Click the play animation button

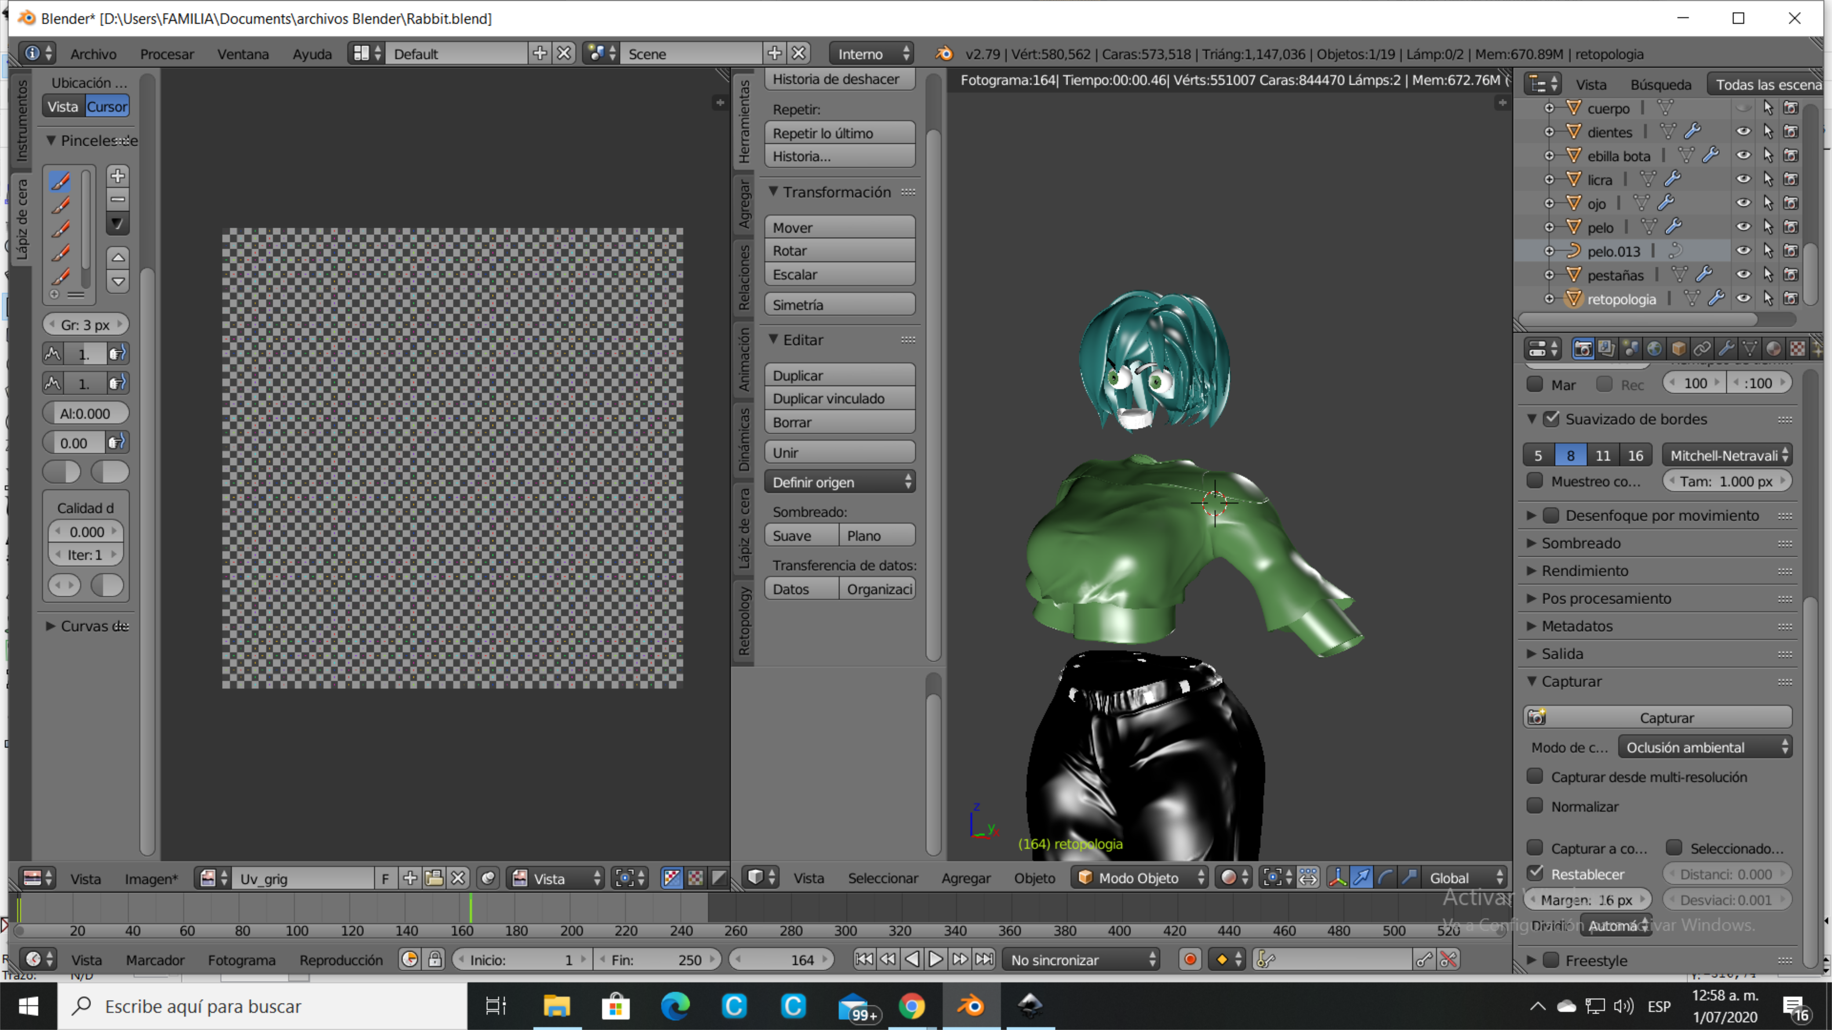pyautogui.click(x=936, y=960)
